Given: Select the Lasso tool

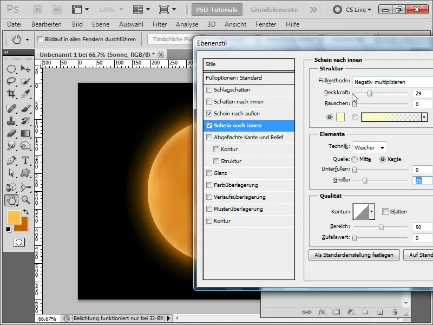Looking at the screenshot, I should point(11,81).
